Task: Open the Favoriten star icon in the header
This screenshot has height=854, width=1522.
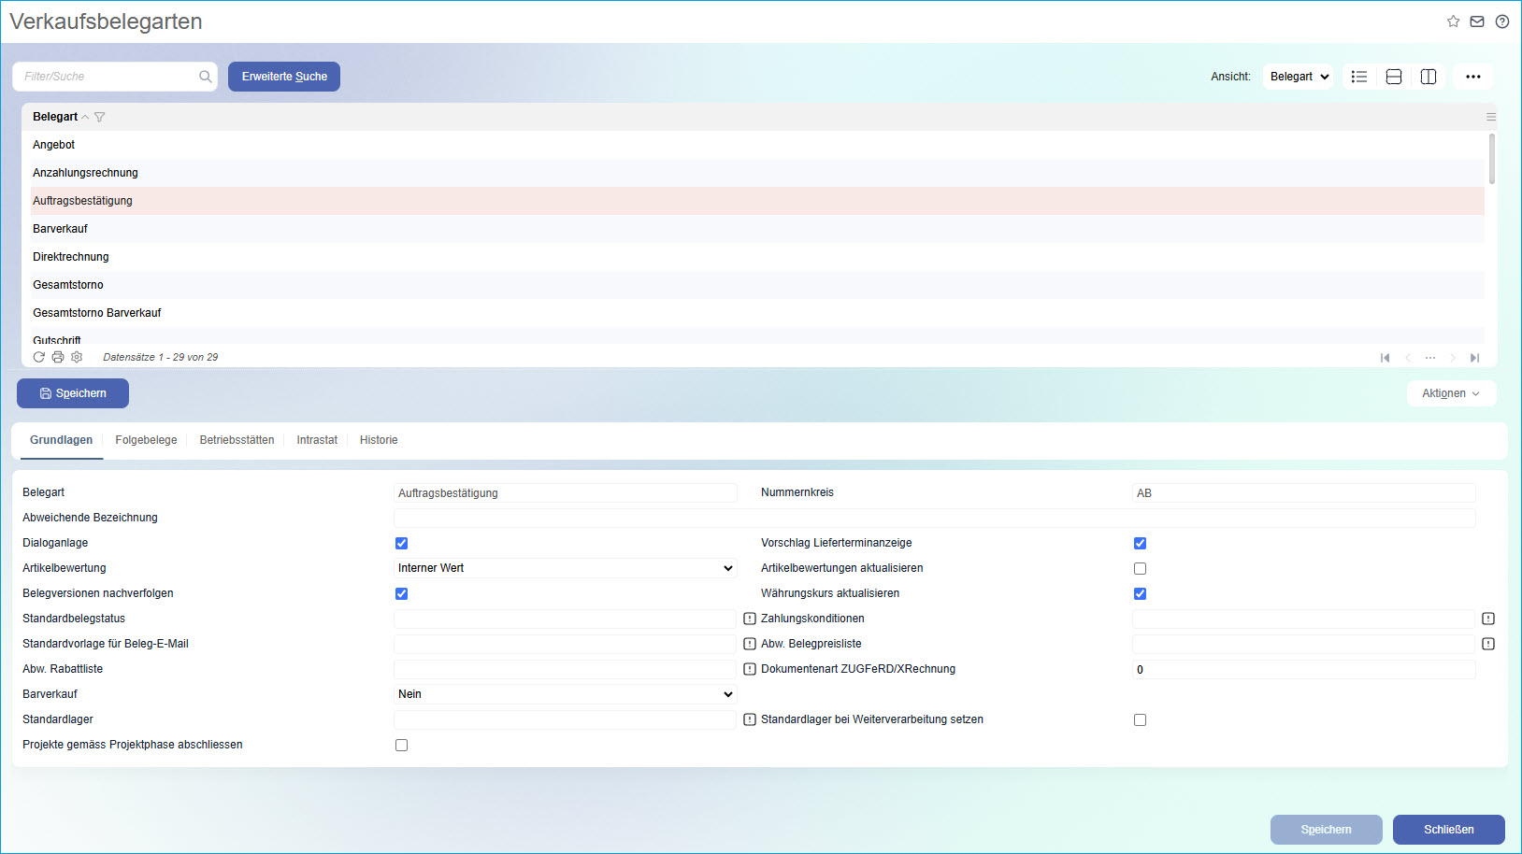Action: 1453,21
